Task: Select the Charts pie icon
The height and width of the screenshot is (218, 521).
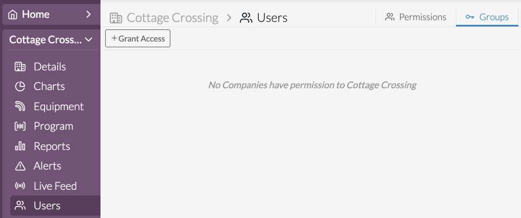Action: pyautogui.click(x=20, y=87)
